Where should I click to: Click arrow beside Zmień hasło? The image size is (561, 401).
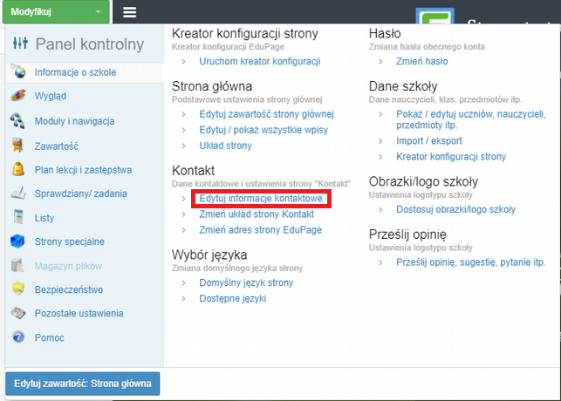point(380,62)
